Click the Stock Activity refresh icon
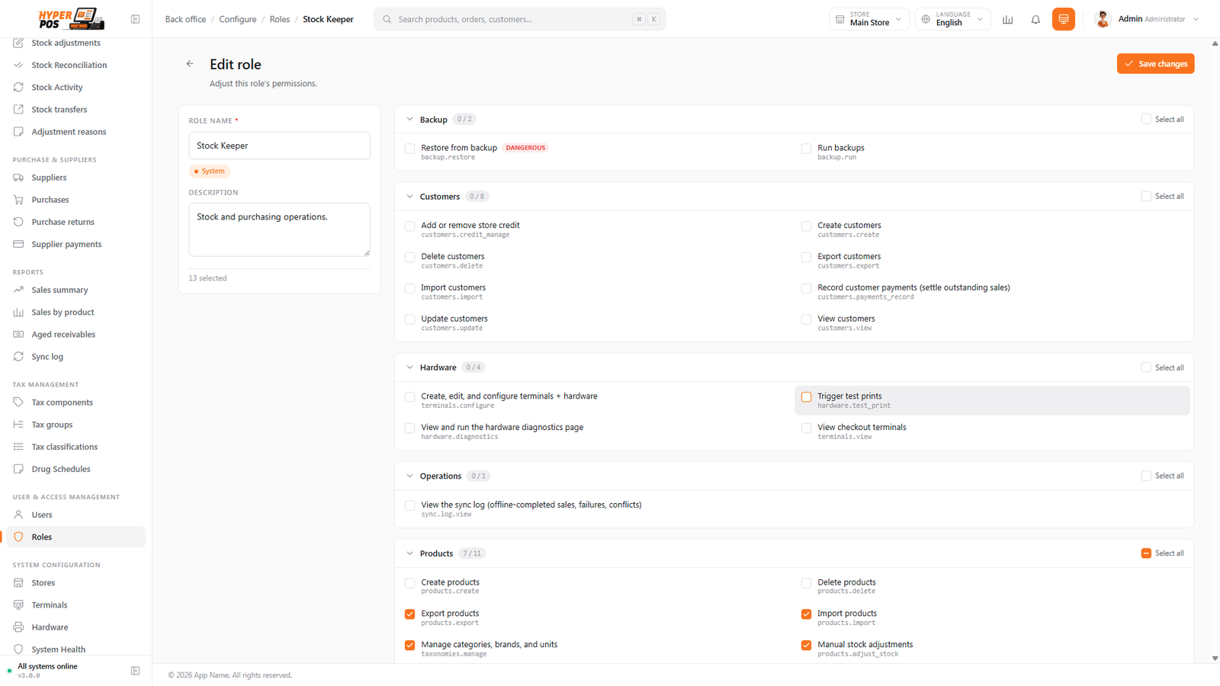This screenshot has height=686, width=1220. click(18, 87)
